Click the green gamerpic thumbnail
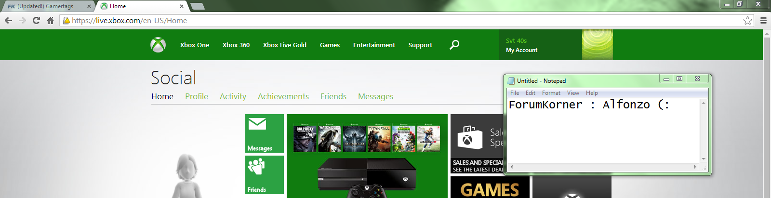Image resolution: width=771 pixels, height=198 pixels. coord(598,45)
